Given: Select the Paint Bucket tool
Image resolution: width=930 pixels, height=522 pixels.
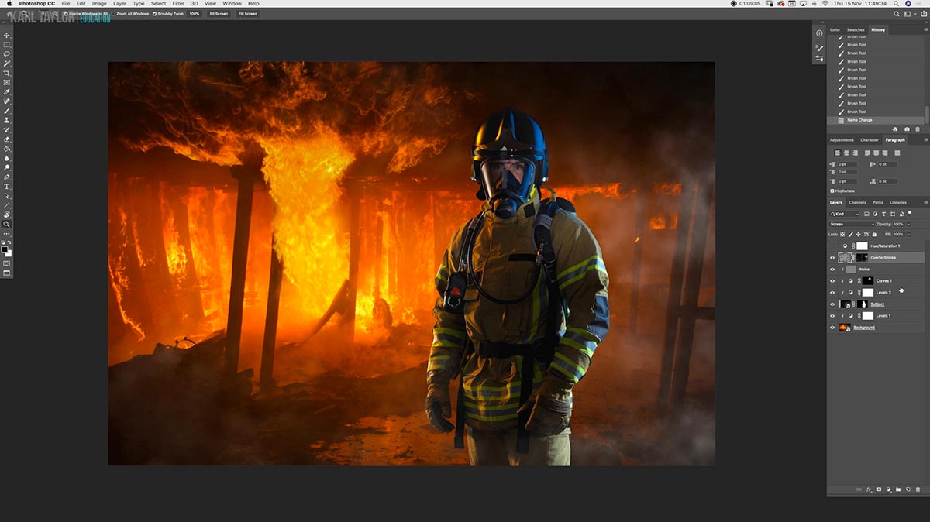Looking at the screenshot, I should tap(6, 148).
